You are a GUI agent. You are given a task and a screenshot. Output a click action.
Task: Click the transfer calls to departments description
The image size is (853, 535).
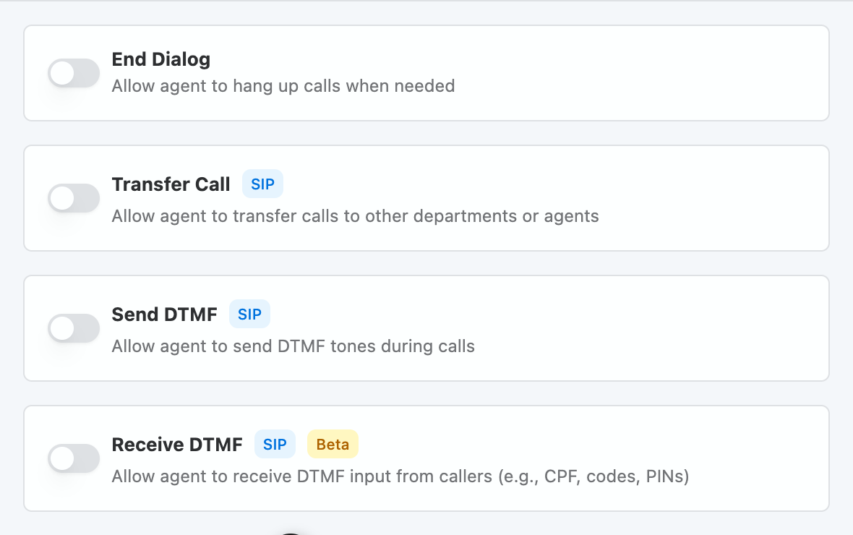[354, 216]
